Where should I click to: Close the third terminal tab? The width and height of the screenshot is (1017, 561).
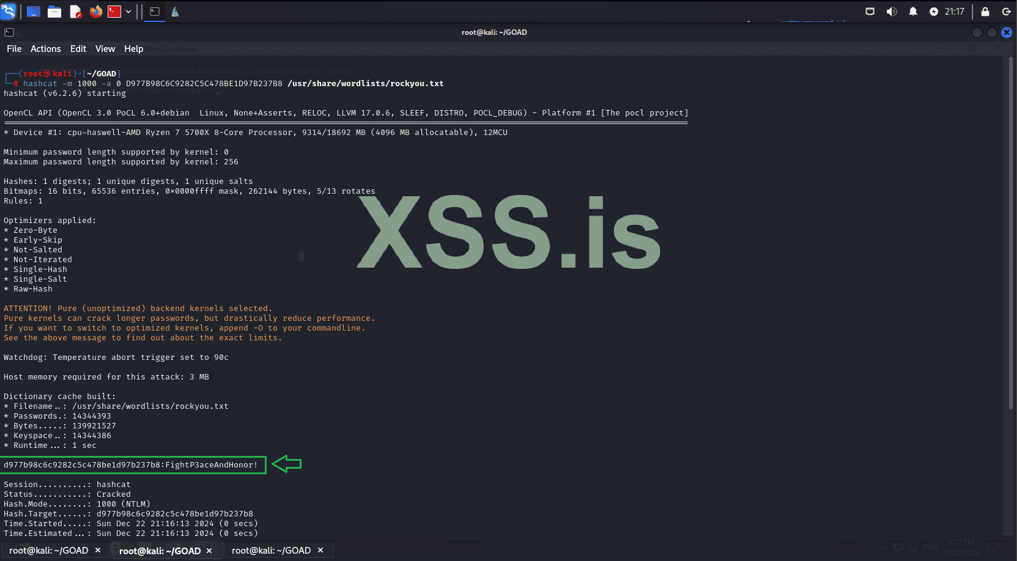320,551
